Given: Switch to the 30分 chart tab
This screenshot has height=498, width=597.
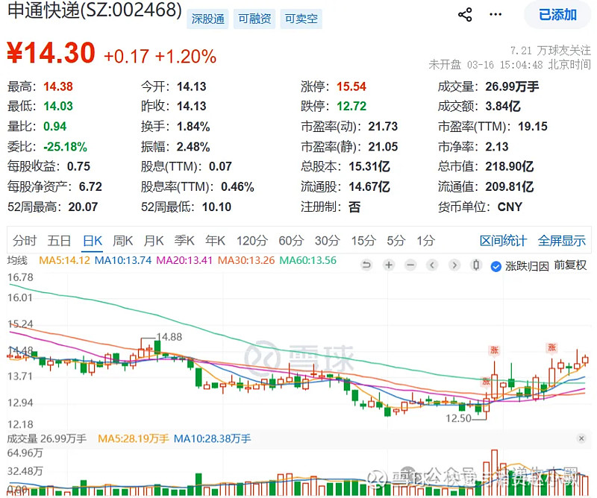Looking at the screenshot, I should coord(328,241).
